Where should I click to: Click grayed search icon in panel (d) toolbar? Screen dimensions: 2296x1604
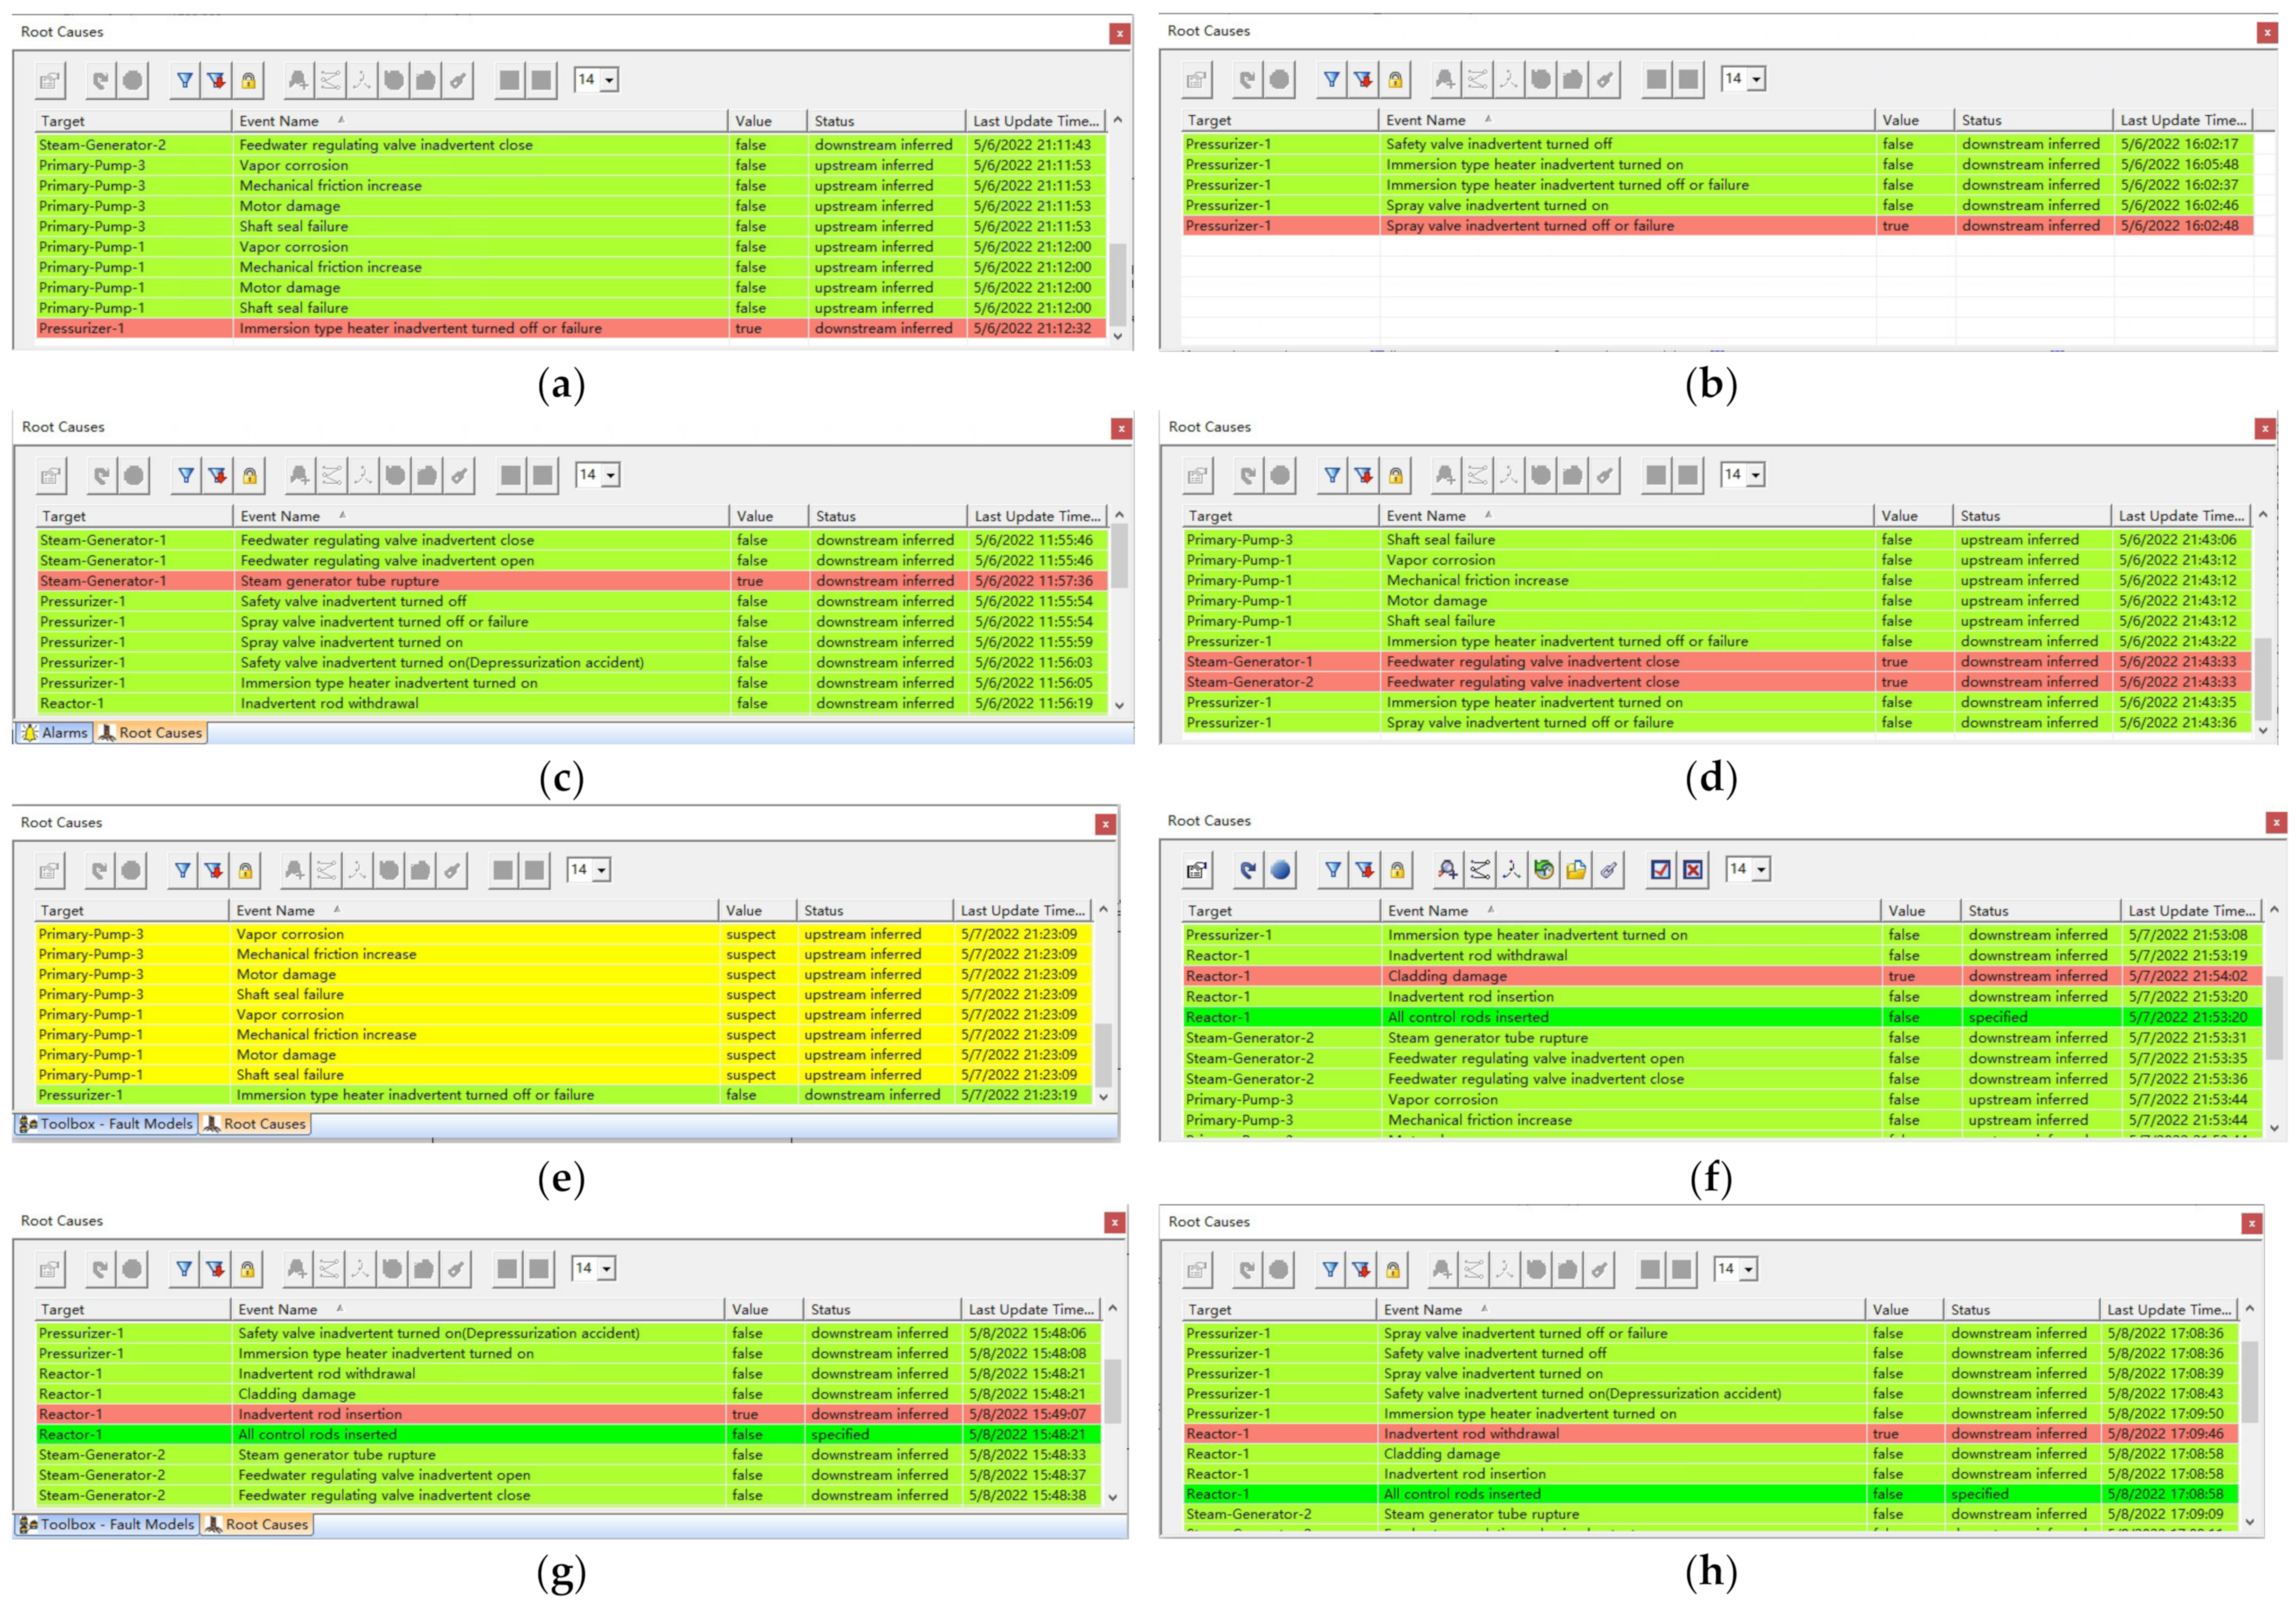point(1445,475)
